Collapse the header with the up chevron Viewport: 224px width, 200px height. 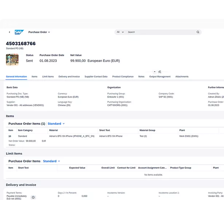tap(154, 72)
